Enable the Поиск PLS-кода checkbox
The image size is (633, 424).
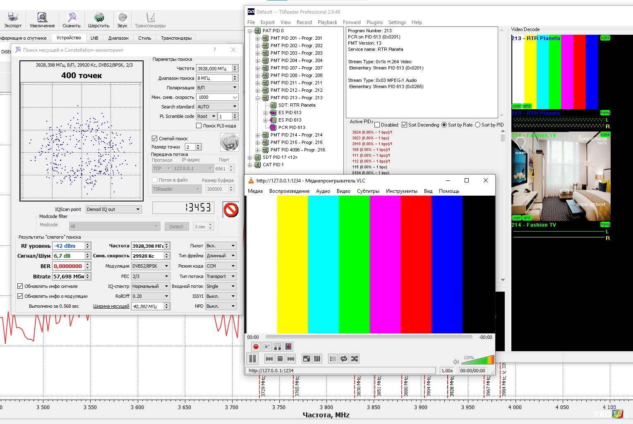(x=199, y=126)
